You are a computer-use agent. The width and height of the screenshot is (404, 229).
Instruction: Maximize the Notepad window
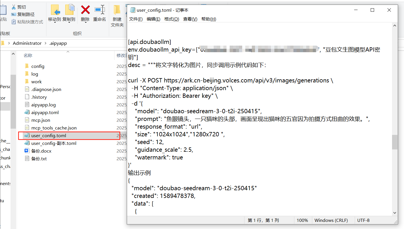click(x=372, y=10)
